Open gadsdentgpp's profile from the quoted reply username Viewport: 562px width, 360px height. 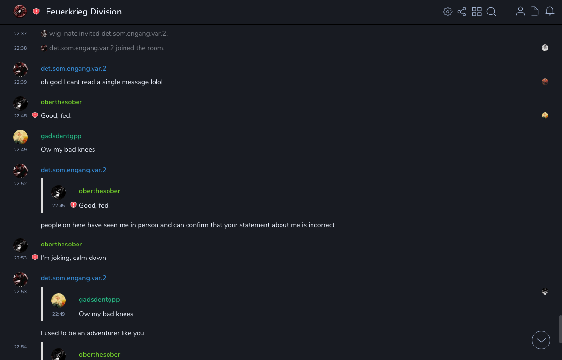(99, 300)
